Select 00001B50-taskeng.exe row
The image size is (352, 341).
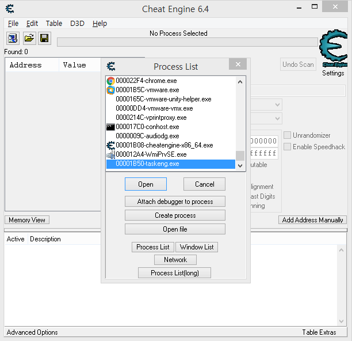171,164
